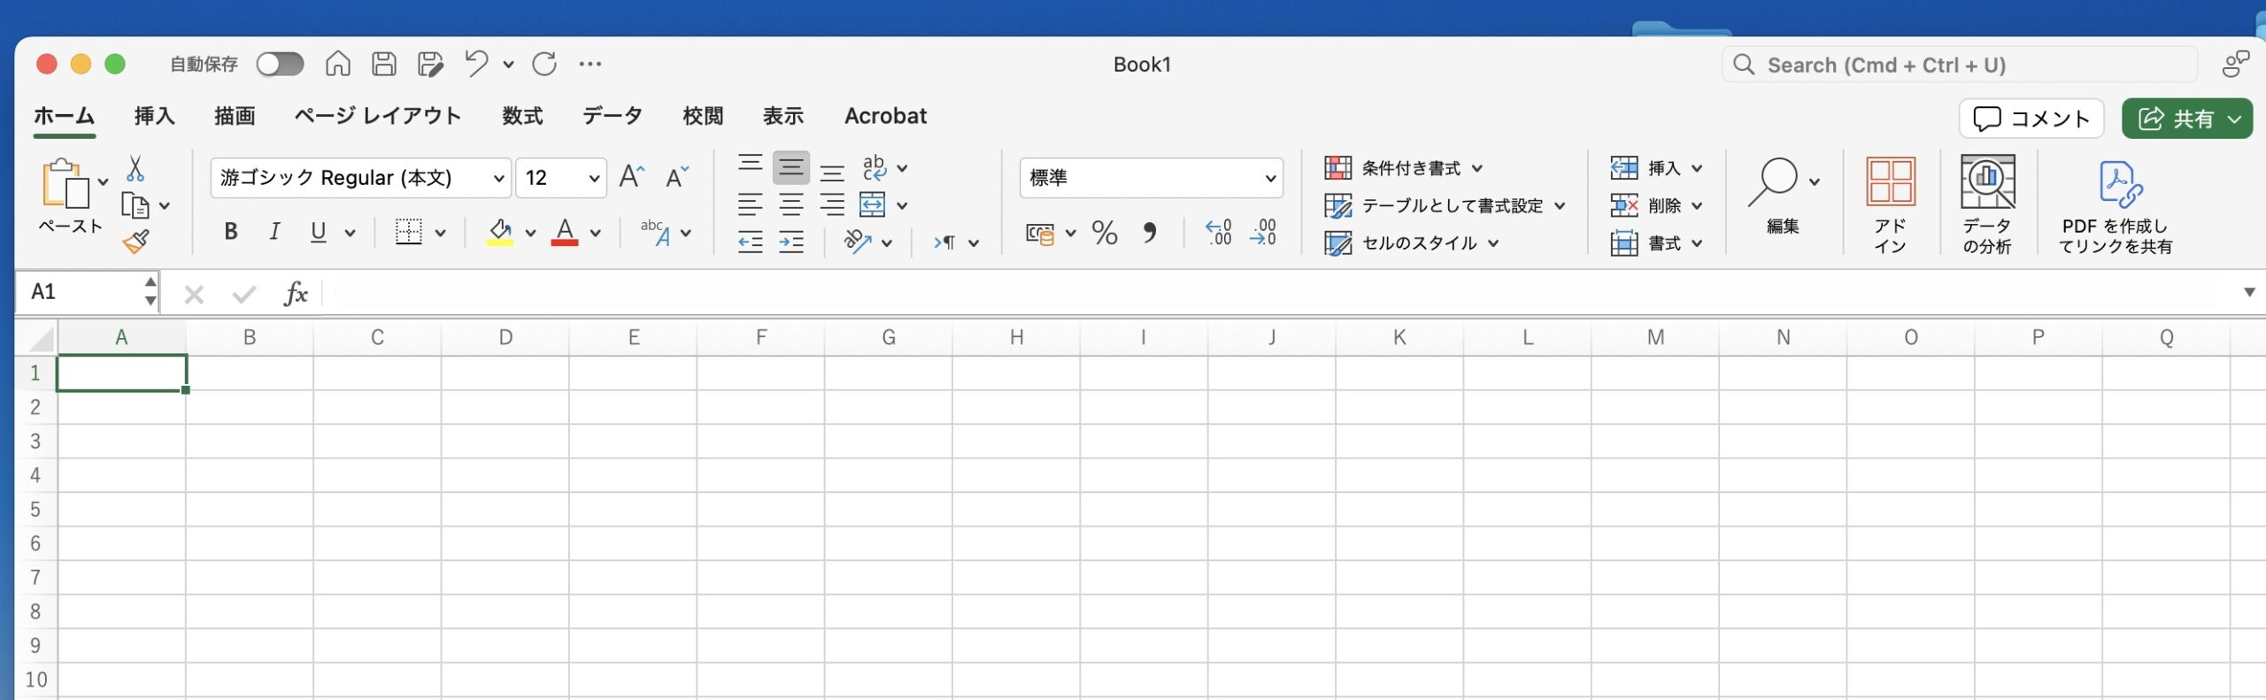Open the 表示 ribbon tab
The height and width of the screenshot is (700, 2266).
click(783, 116)
